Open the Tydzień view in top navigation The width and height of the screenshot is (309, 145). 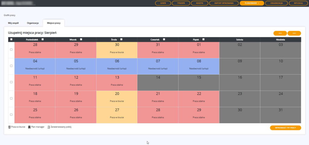181,3
